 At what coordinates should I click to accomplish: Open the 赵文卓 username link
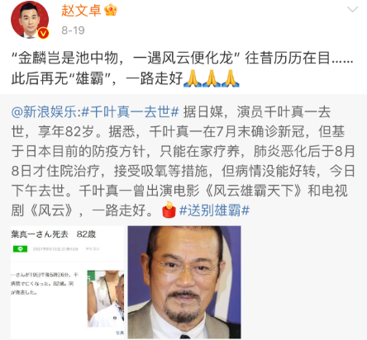tap(81, 11)
